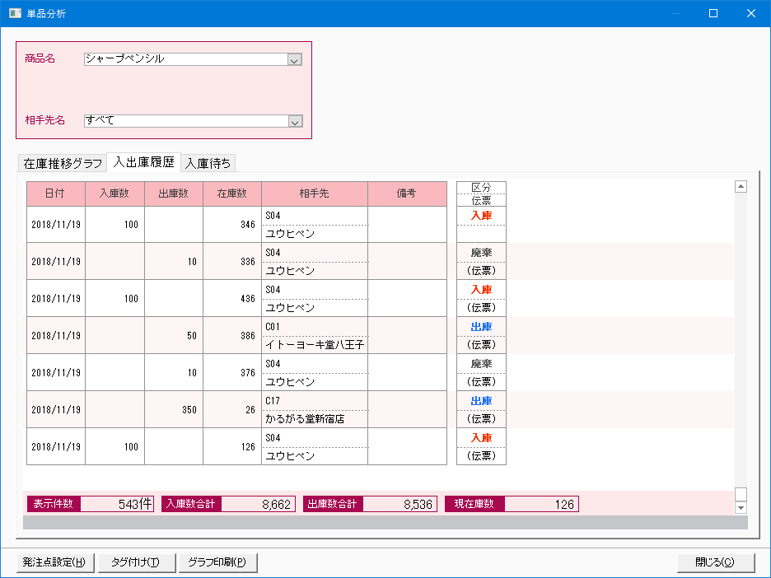
Task: Select the イトーヨーキ堂八王子 row entry
Action: [315, 345]
